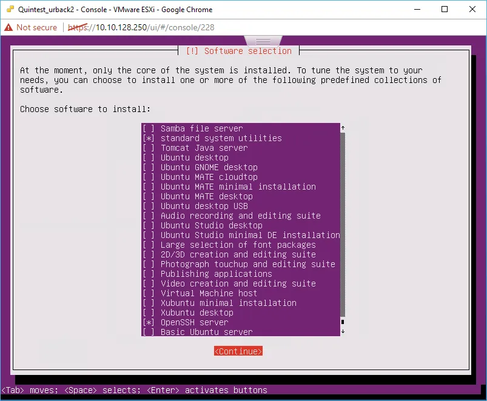Uncheck standard system utilities
This screenshot has height=401, width=487.
tap(149, 138)
